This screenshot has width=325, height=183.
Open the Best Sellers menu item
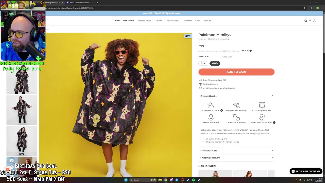coord(128,21)
